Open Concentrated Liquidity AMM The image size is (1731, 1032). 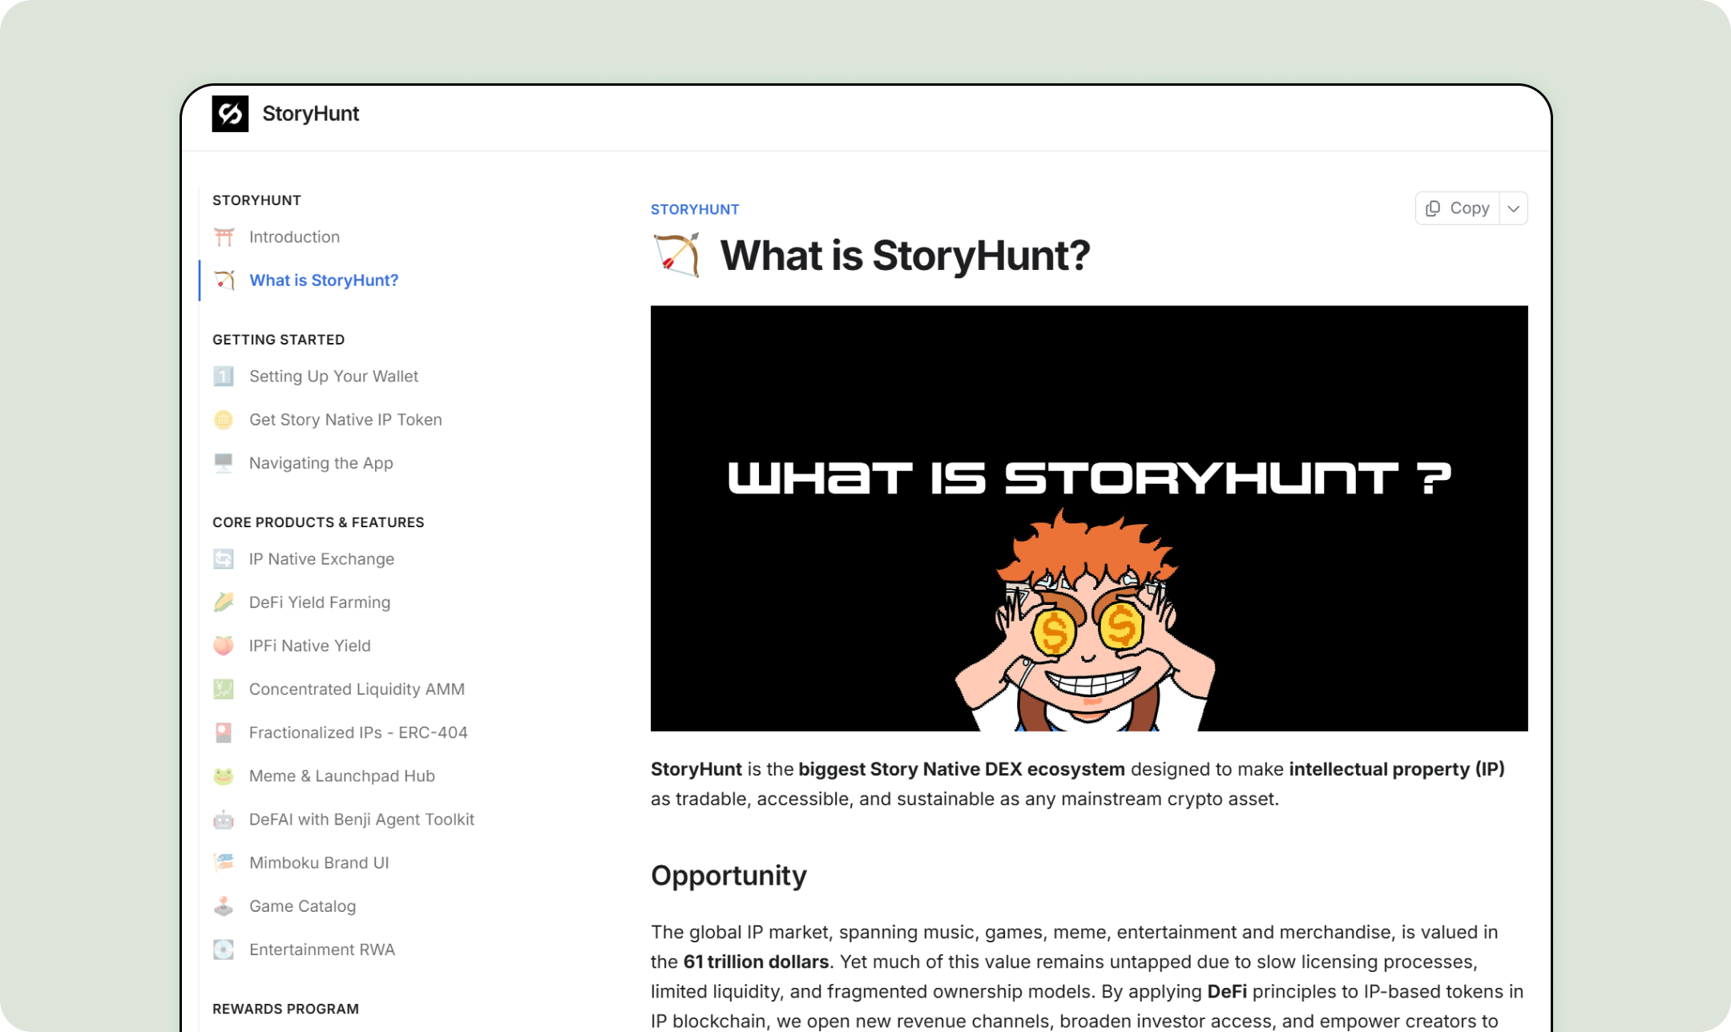click(357, 689)
